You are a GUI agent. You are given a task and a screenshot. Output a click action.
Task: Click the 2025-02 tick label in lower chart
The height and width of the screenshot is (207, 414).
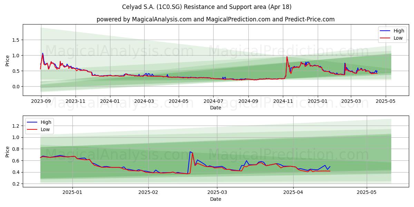[148, 193]
